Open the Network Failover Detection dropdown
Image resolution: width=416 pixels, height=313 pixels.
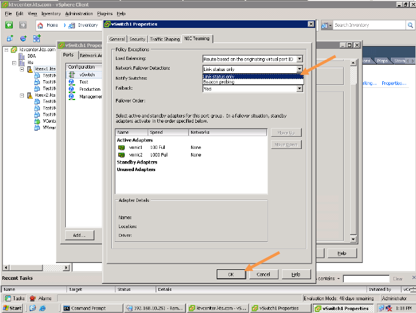point(299,69)
